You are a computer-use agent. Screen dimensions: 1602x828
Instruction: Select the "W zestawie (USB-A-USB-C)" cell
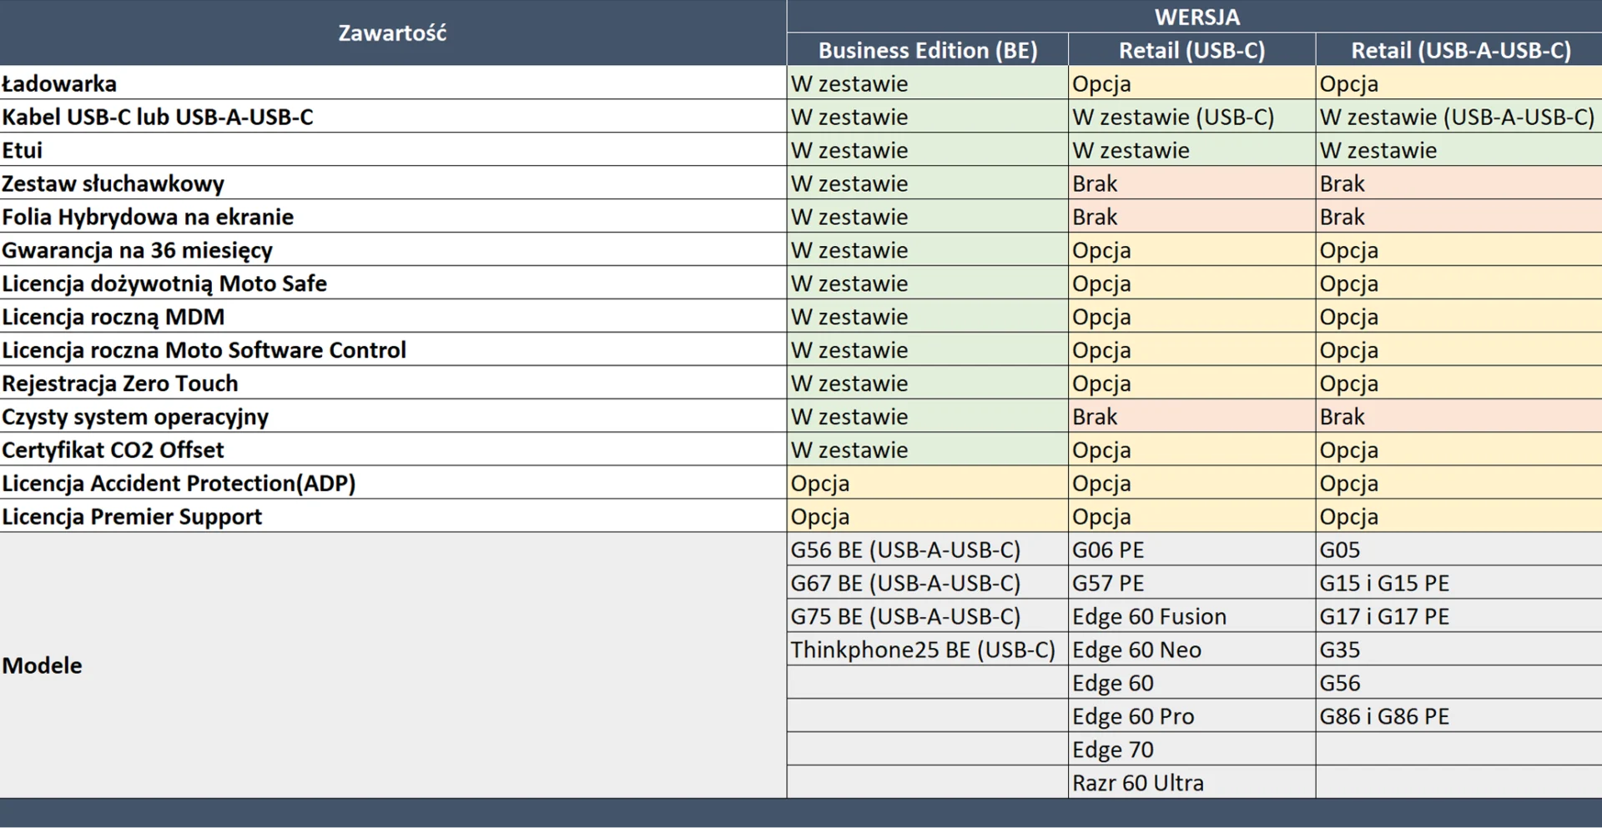tap(1459, 117)
